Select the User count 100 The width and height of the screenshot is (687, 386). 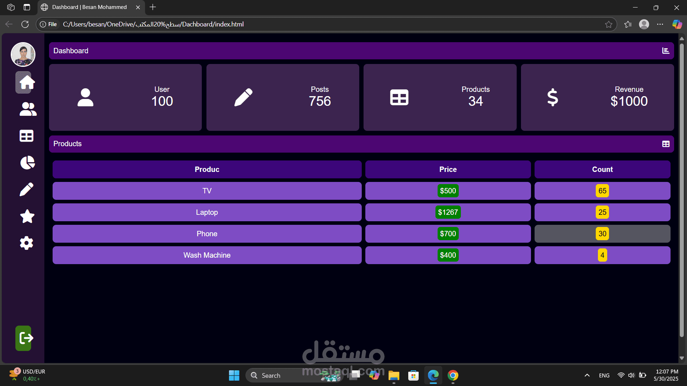click(x=162, y=101)
